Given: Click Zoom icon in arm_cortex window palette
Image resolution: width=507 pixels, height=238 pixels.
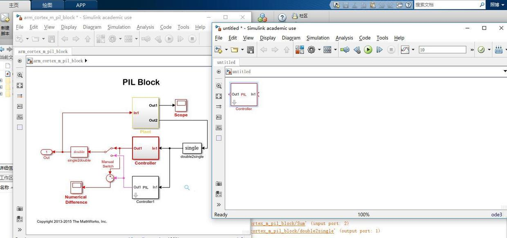Looking at the screenshot, I should pyautogui.click(x=20, y=75).
